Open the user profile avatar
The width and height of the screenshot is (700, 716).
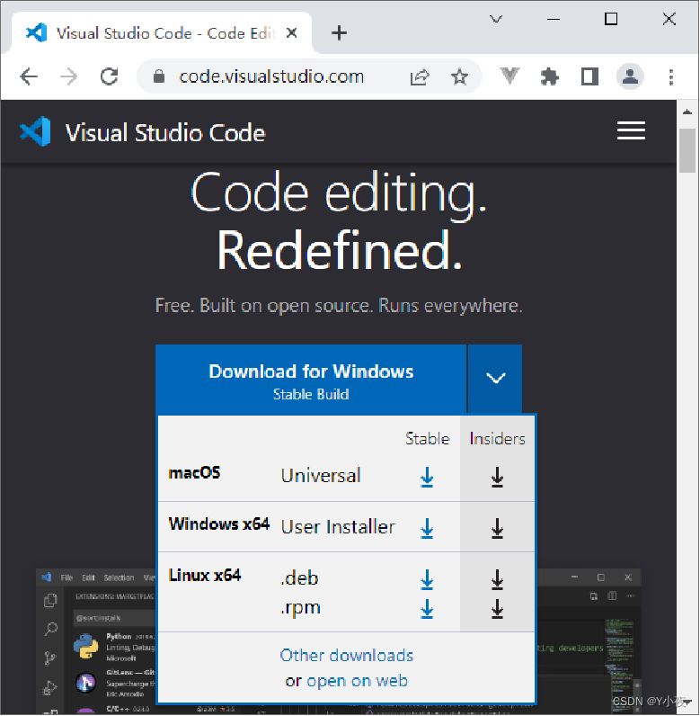pyautogui.click(x=630, y=76)
